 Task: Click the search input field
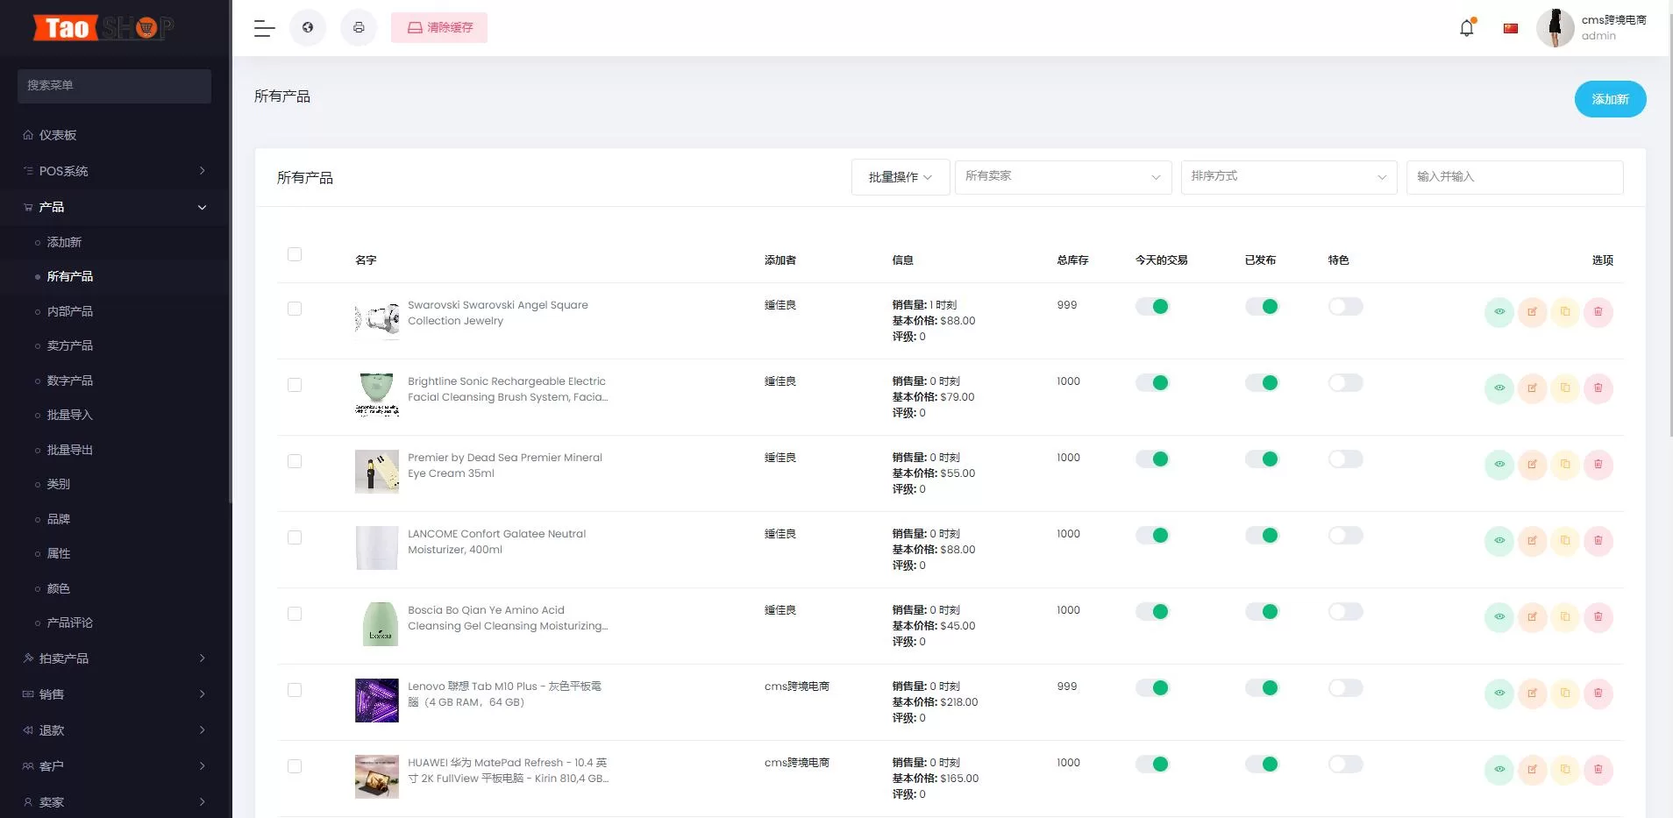click(1513, 176)
